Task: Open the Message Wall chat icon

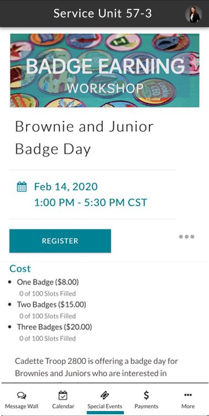Action: click(22, 396)
